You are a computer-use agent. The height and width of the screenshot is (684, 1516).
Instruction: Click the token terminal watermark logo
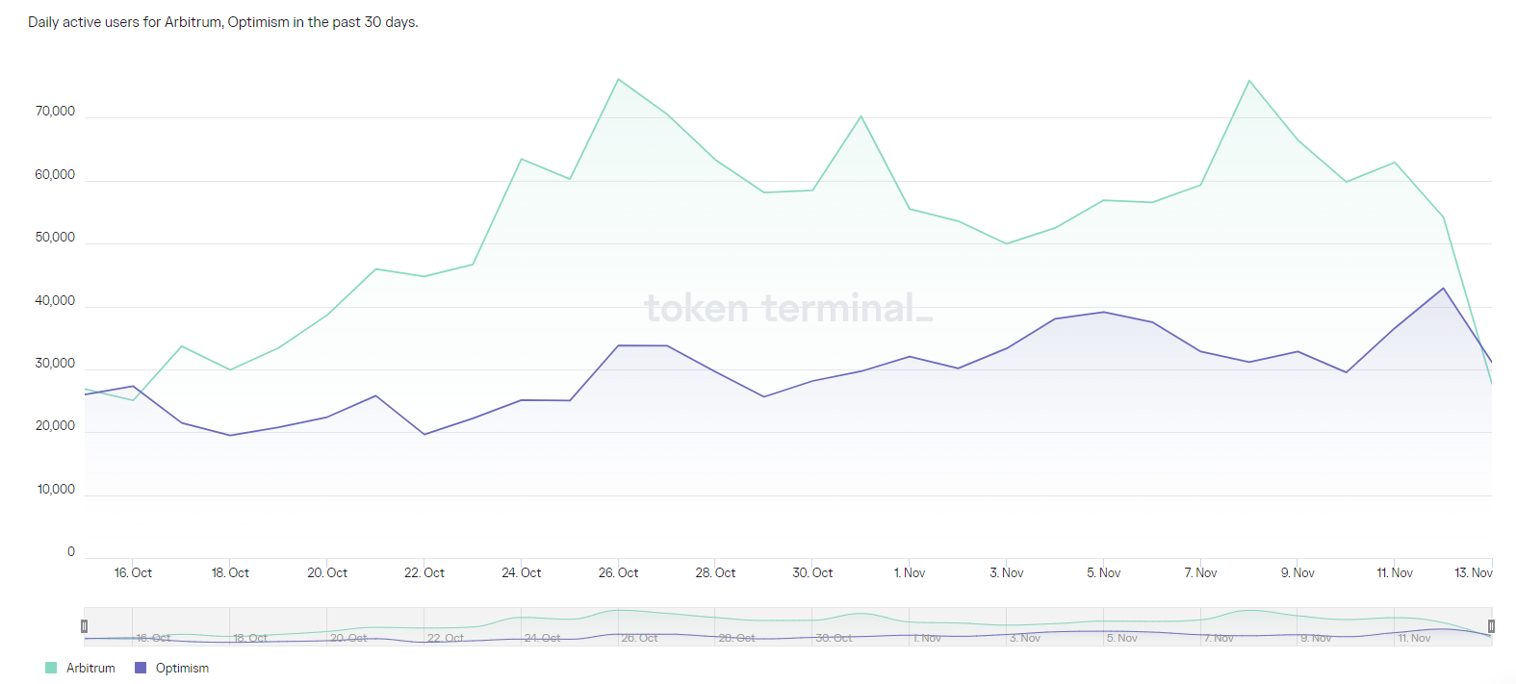tap(788, 308)
